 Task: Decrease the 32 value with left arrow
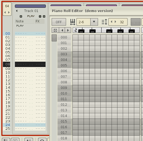coord(112,22)
